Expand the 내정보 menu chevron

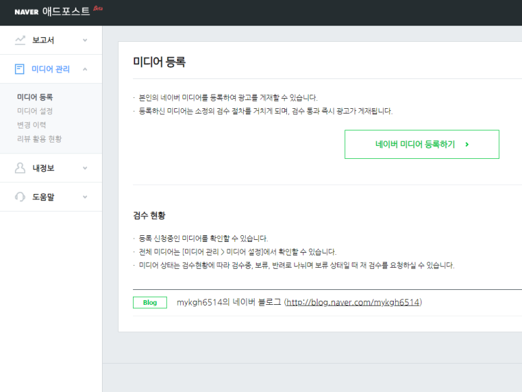click(85, 168)
